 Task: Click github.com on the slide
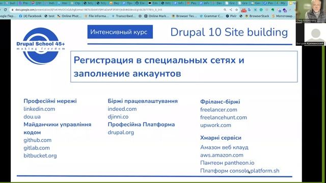pos(37,140)
